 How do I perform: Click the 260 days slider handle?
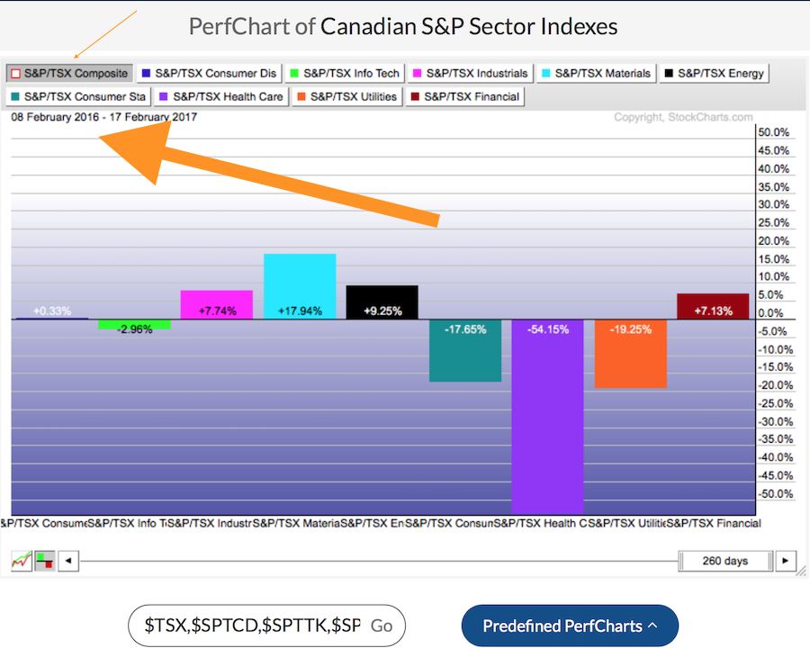(724, 561)
